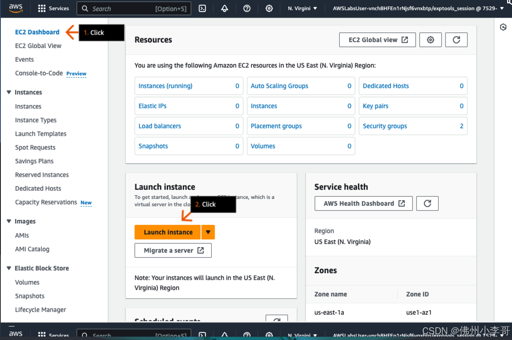Click the search bar in top navigation
The width and height of the screenshot is (512, 340).
coord(134,8)
